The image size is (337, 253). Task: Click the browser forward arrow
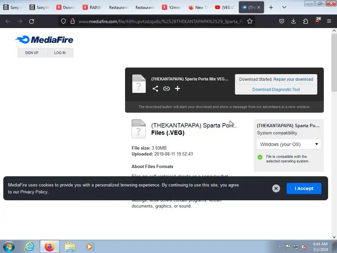click(x=20, y=21)
